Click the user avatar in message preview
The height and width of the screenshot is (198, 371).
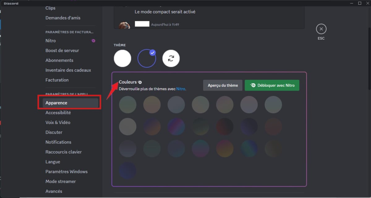pos(124,25)
